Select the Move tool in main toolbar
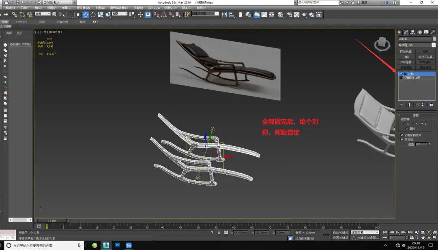This screenshot has width=438, height=250. (x=86, y=15)
